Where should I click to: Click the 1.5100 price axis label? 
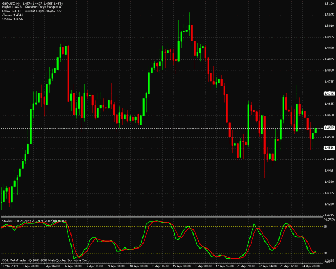click(329, 4)
